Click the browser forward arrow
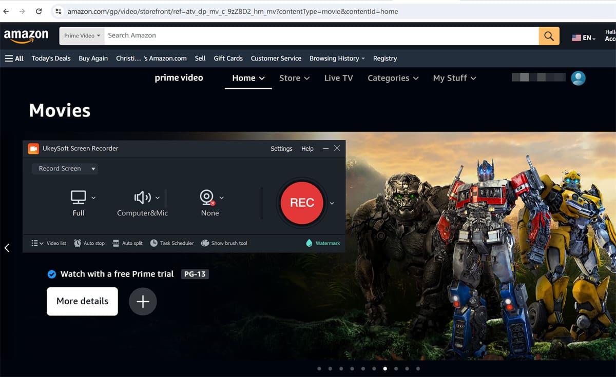This screenshot has width=616, height=377. coord(22,11)
